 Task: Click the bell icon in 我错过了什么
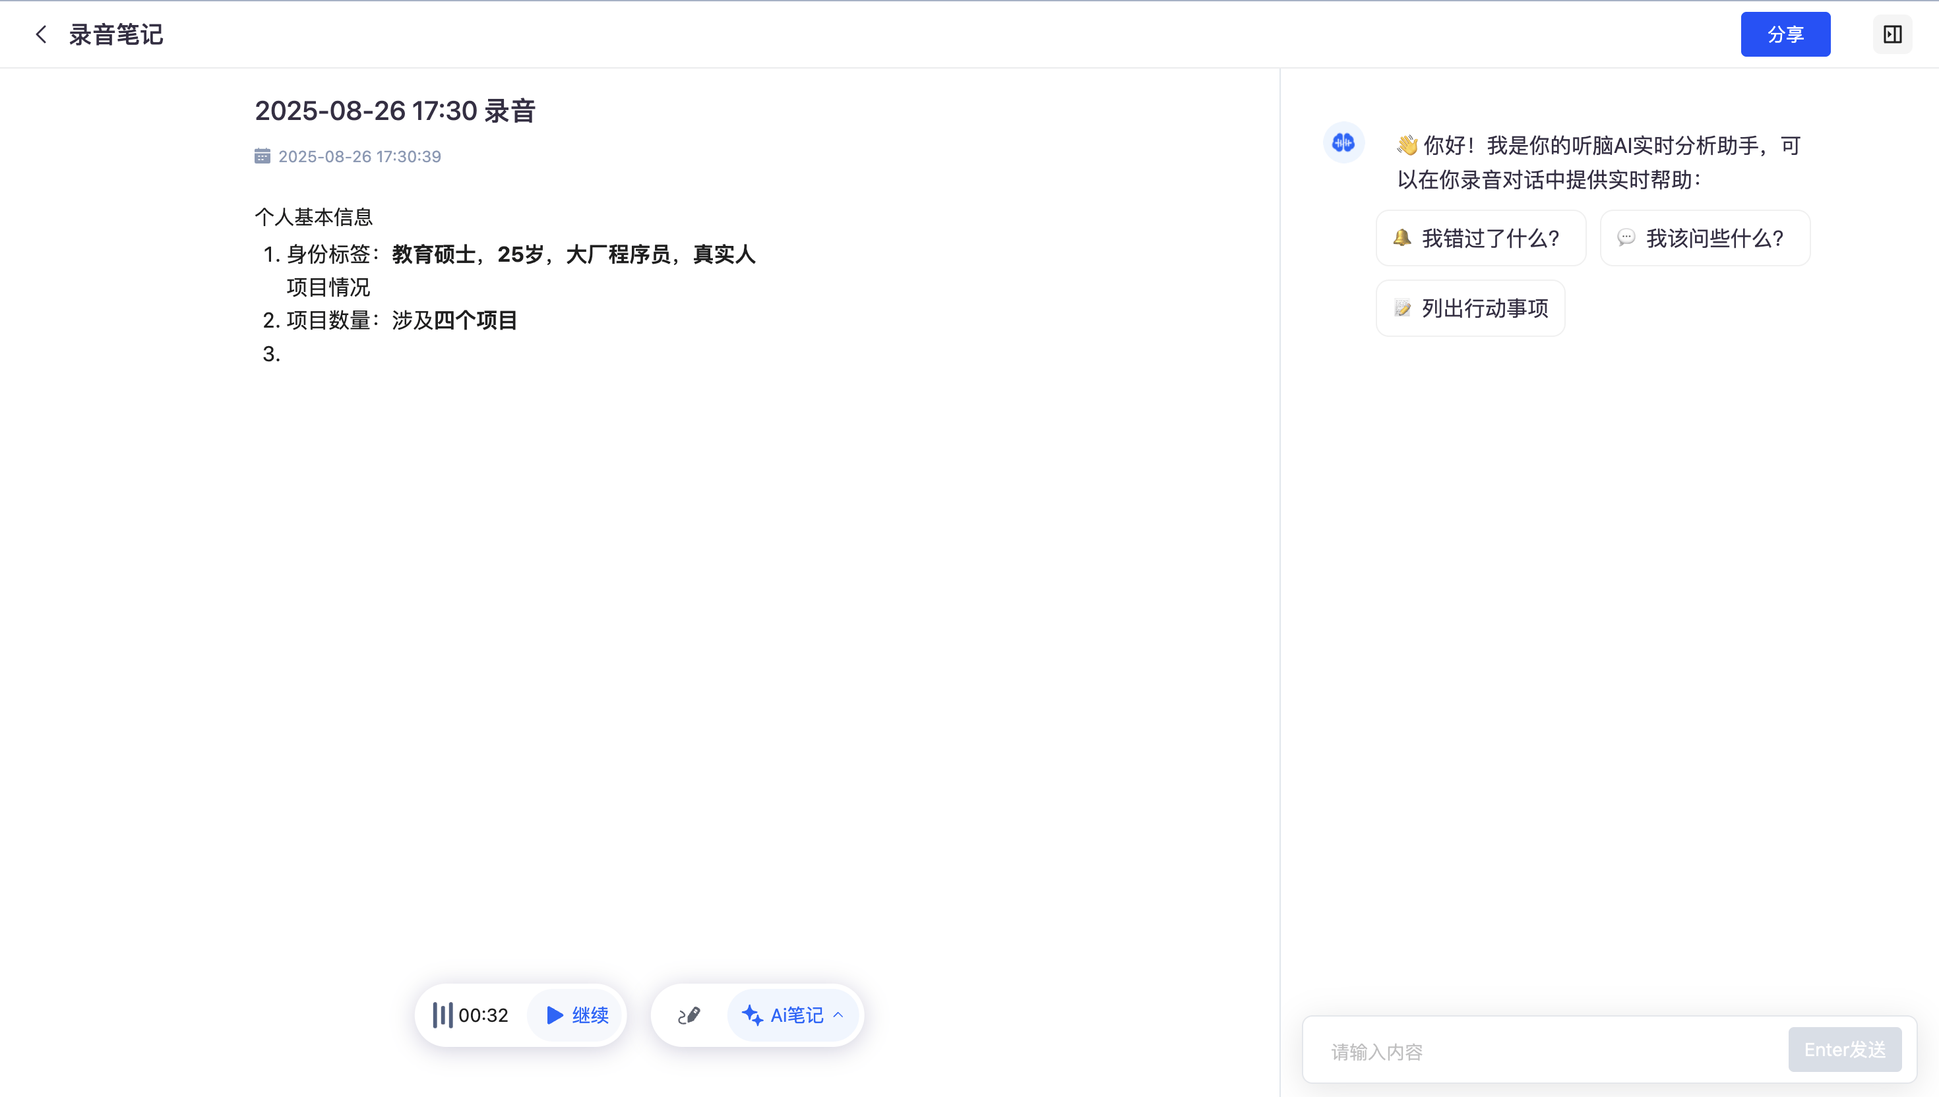1401,238
